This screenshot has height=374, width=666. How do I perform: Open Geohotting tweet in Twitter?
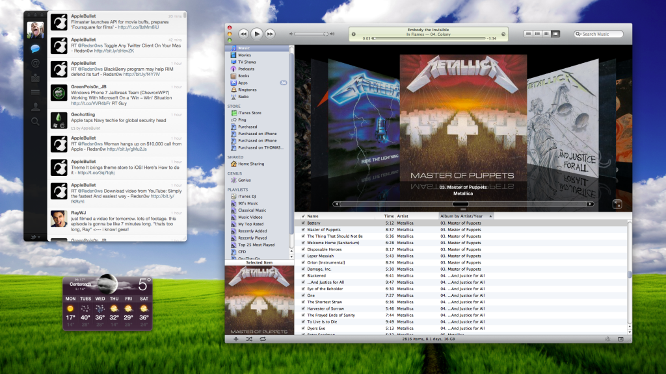(x=117, y=121)
